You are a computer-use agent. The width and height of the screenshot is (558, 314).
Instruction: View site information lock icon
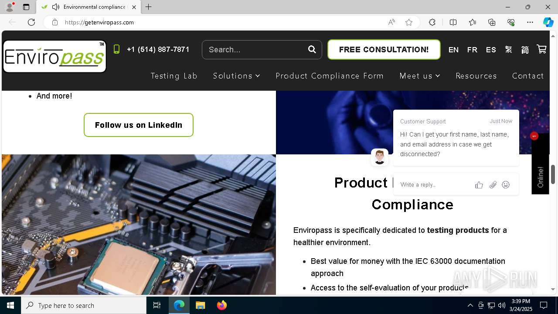[x=55, y=22]
